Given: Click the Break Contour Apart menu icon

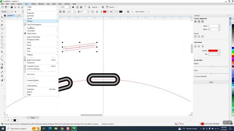Looking at the screenshot, I should [x=25, y=60].
